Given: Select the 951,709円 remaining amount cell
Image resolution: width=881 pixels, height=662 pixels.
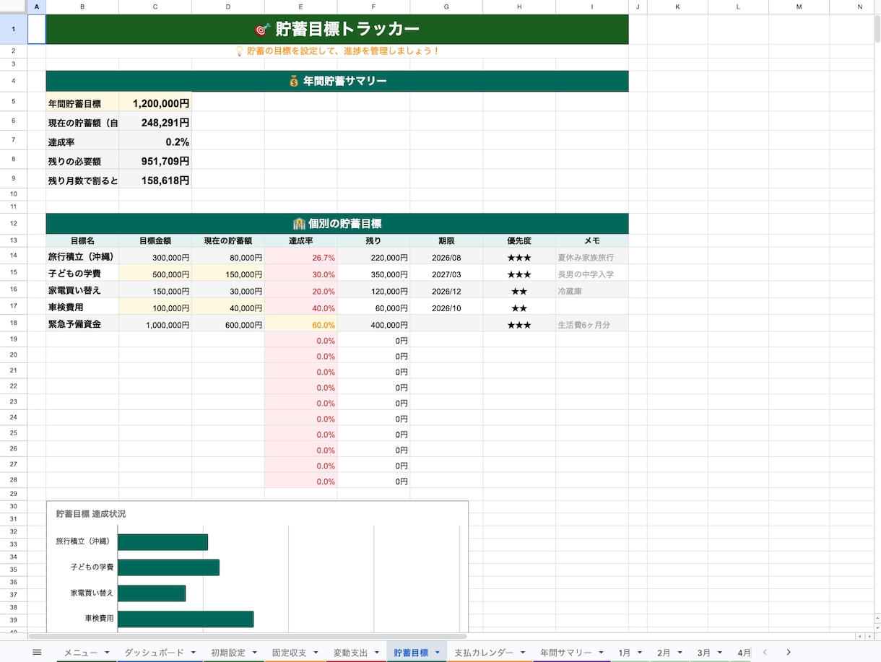Looking at the screenshot, I should click(x=155, y=161).
